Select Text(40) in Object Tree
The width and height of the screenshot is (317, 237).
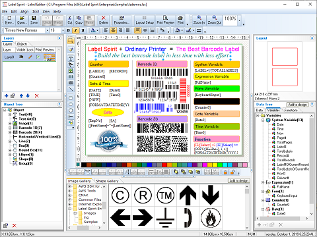click(x=25, y=115)
